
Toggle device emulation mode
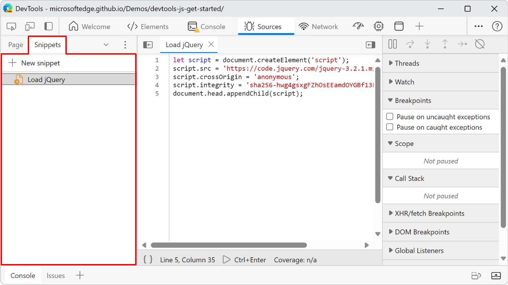point(30,26)
